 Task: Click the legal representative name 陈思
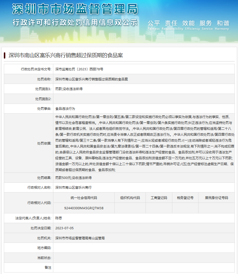[x=59, y=218]
